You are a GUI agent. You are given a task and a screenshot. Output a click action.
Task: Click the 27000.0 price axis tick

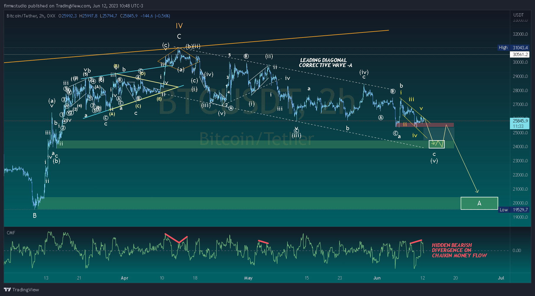(520, 104)
